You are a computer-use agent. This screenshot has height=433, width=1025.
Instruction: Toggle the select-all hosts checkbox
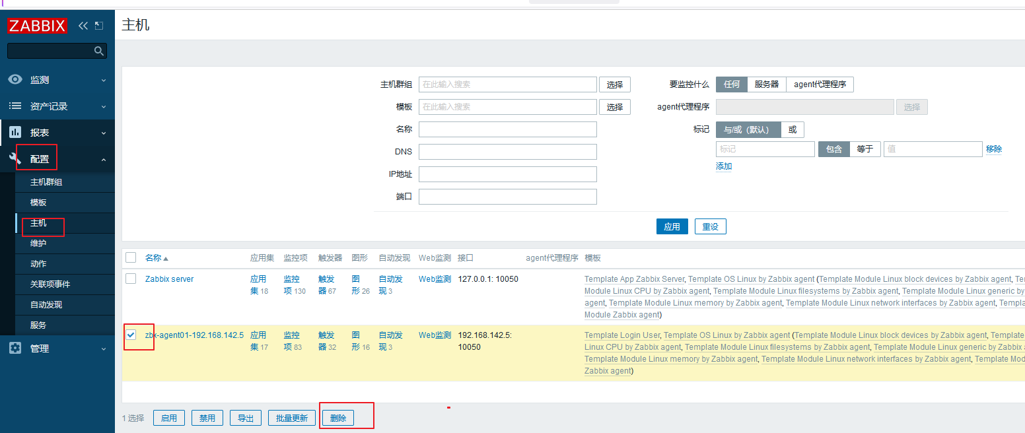[131, 257]
